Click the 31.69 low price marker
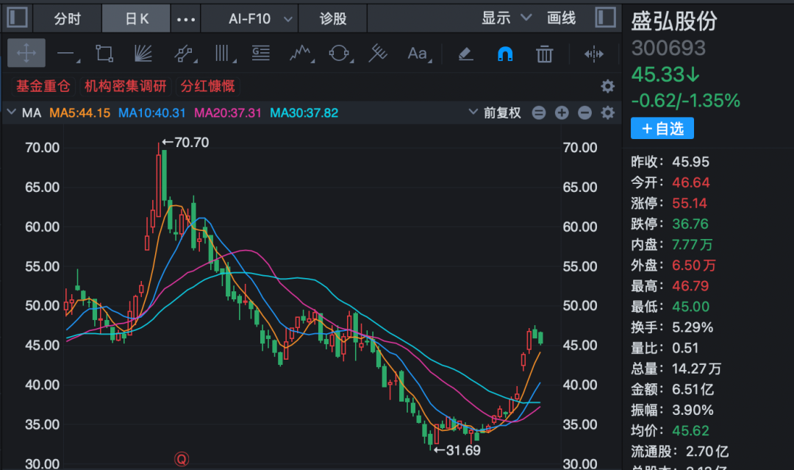This screenshot has width=794, height=470. pos(457,450)
